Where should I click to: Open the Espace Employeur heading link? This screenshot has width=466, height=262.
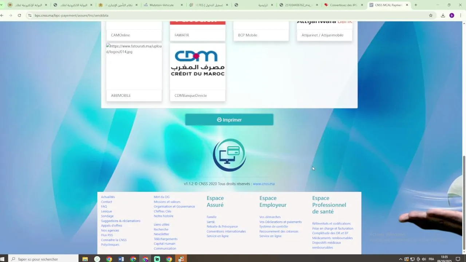273,202
